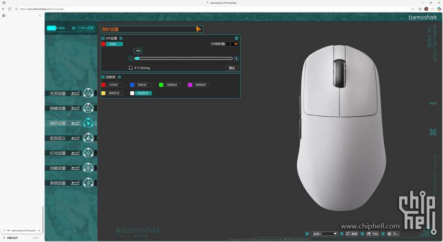Click the 回报率 polling rate help icon

[x=119, y=77]
